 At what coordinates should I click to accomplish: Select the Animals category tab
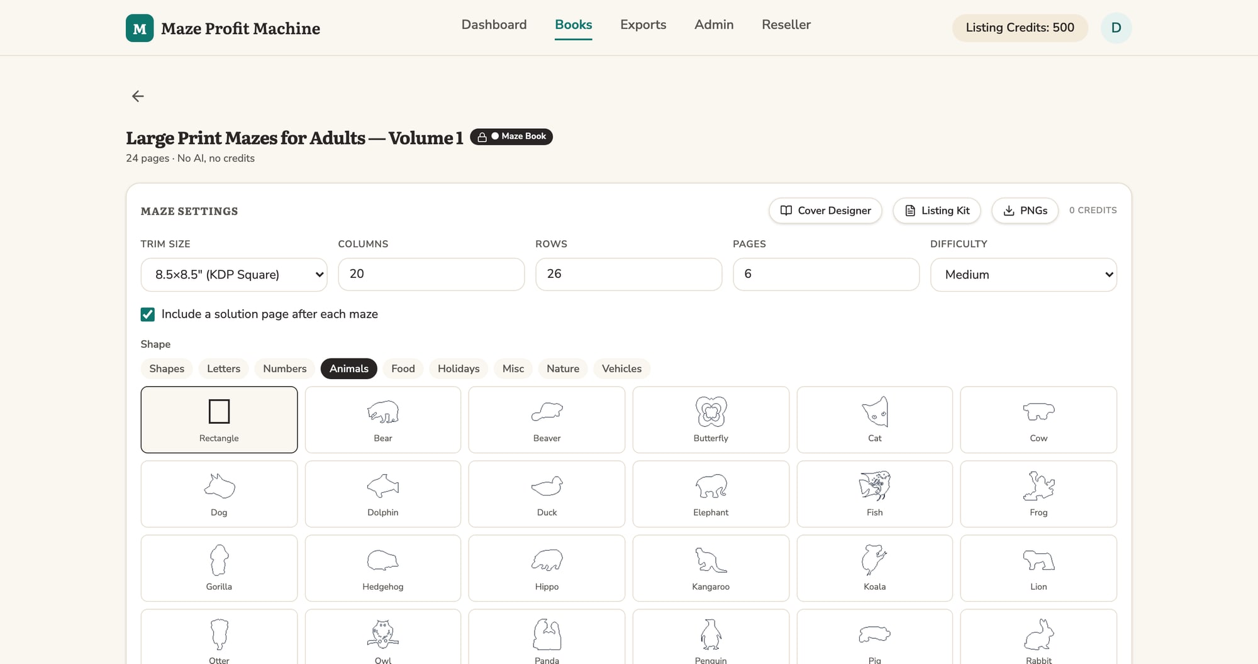pyautogui.click(x=349, y=368)
